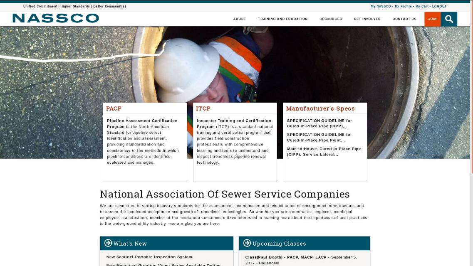Click Inspector Training and Certification Program text
473x266 pixels.
point(234,123)
